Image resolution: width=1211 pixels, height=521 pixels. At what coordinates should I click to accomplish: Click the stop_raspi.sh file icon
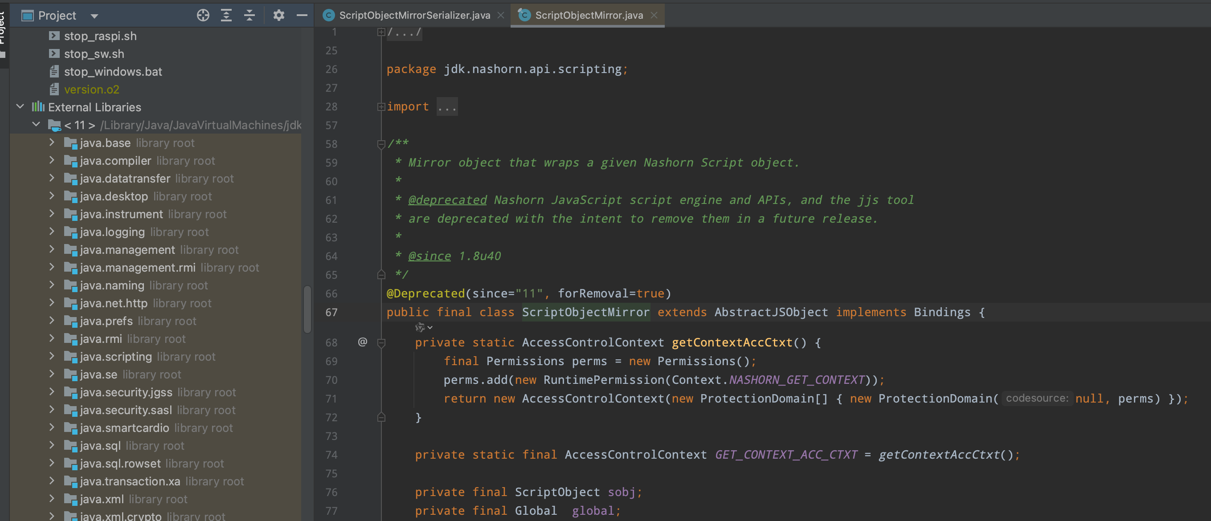[54, 36]
